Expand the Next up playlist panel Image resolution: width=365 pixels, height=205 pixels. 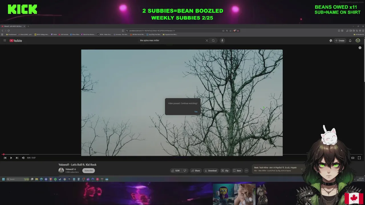pos(302,169)
